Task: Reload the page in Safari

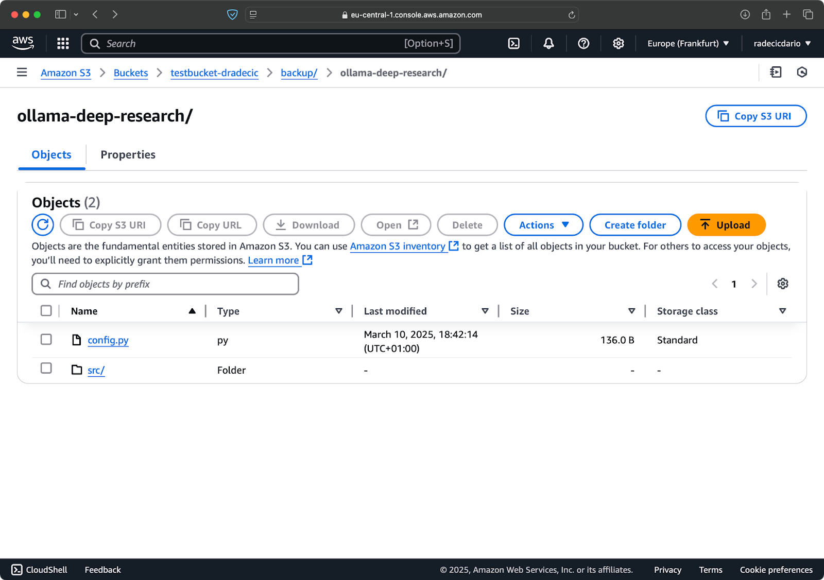Action: click(572, 15)
